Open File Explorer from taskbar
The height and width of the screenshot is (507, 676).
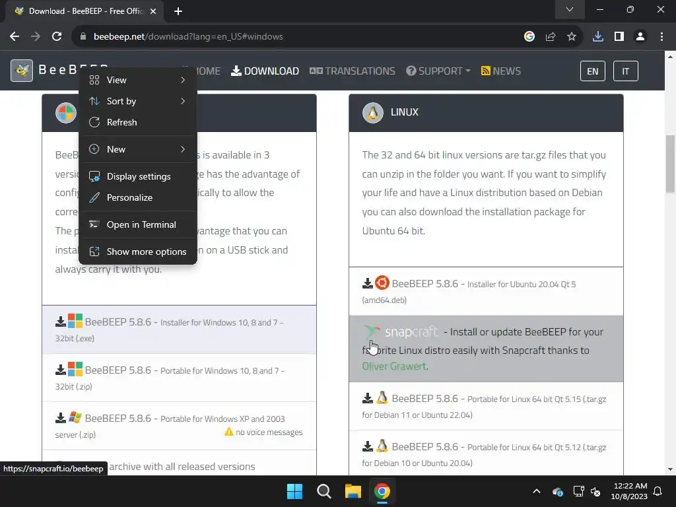click(353, 491)
